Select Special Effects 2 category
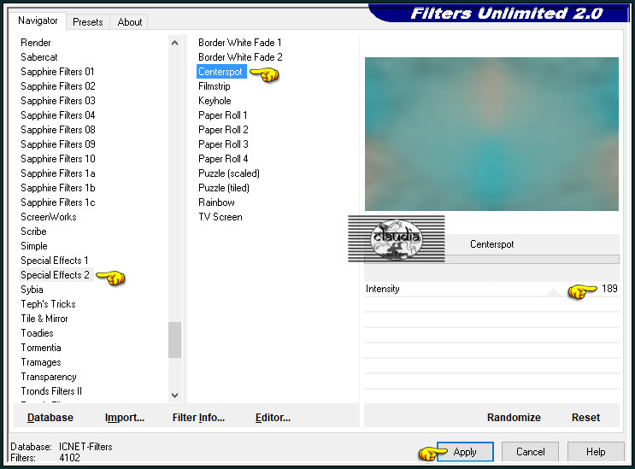This screenshot has width=635, height=469. click(x=55, y=275)
